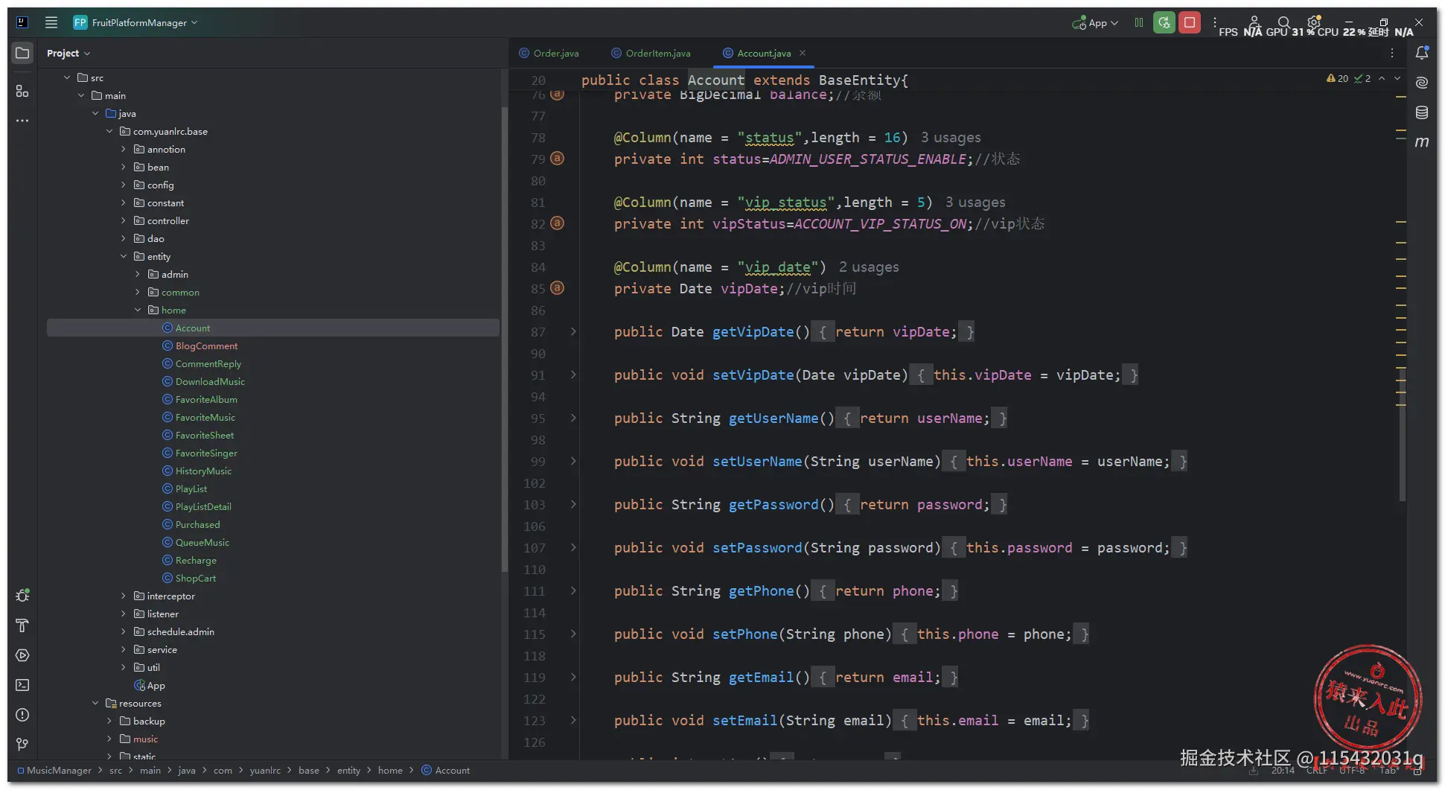This screenshot has height=790, width=1445.
Task: Click the entity breadcrumb segment
Action: pyautogui.click(x=348, y=770)
